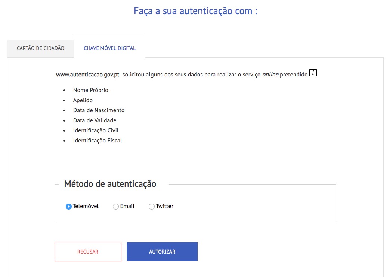This screenshot has height=277, width=390.
Task: Click the Identificação Civil item
Action: click(96, 130)
